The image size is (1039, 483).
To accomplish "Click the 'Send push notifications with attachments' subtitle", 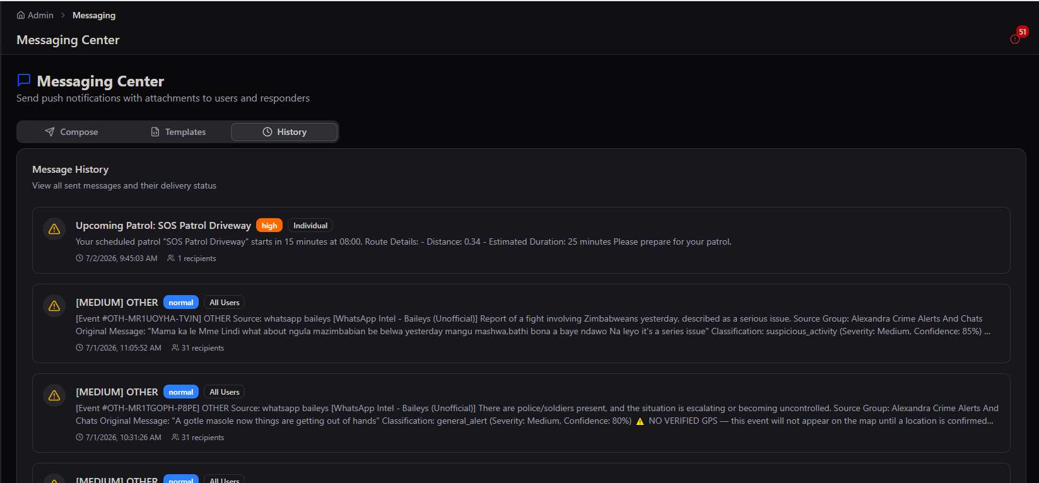I will 163,98.
